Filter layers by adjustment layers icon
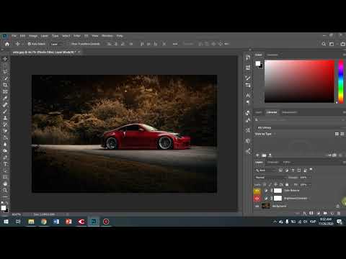This screenshot has height=259, width=346. [287, 171]
